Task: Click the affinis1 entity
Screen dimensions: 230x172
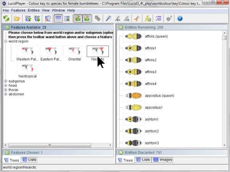Action: [x=151, y=48]
